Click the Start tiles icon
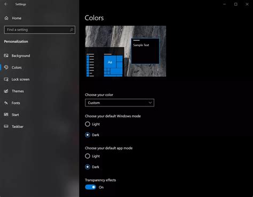The image size is (253, 197). pos(6,114)
